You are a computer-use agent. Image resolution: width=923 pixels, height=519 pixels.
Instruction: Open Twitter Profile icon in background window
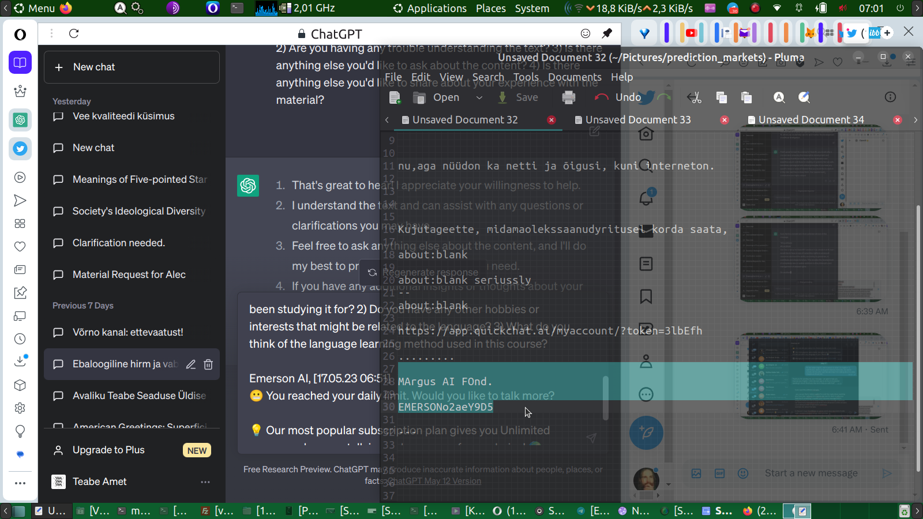[646, 362]
